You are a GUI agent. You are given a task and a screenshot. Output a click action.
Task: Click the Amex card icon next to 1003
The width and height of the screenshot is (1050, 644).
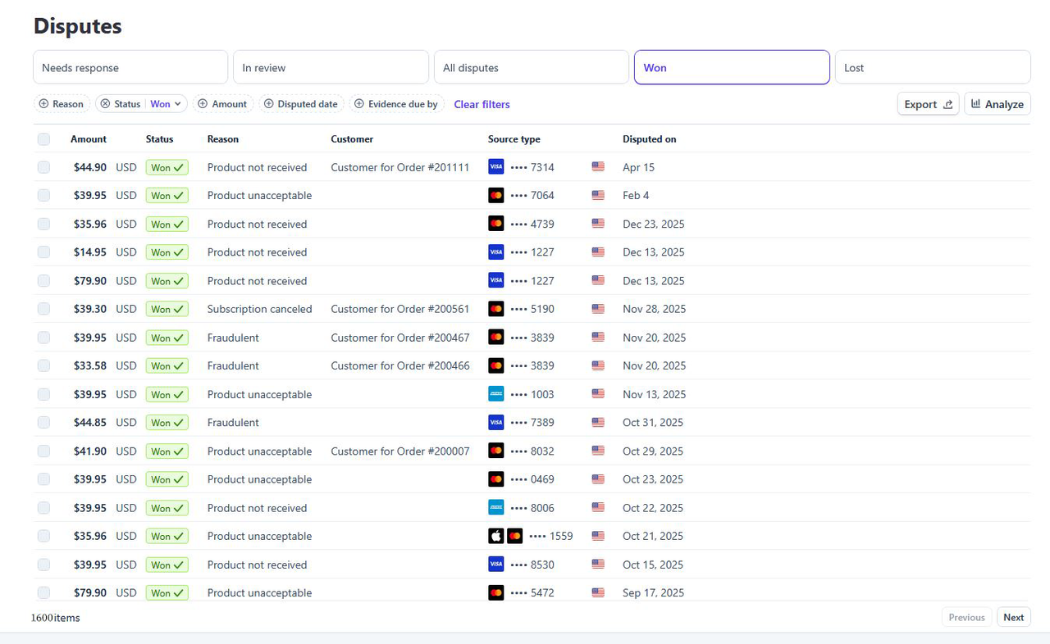tap(495, 394)
